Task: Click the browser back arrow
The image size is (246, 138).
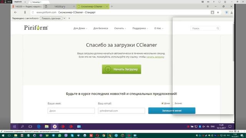Action: pos(15,12)
